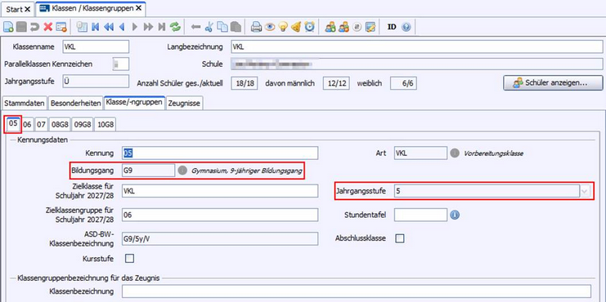Click the red X delete icon

(48, 27)
